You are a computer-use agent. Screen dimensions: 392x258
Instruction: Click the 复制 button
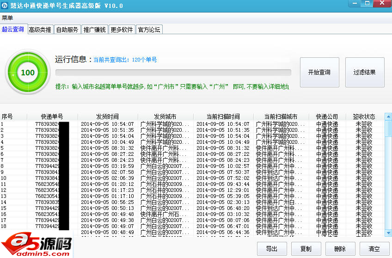click(x=306, y=249)
